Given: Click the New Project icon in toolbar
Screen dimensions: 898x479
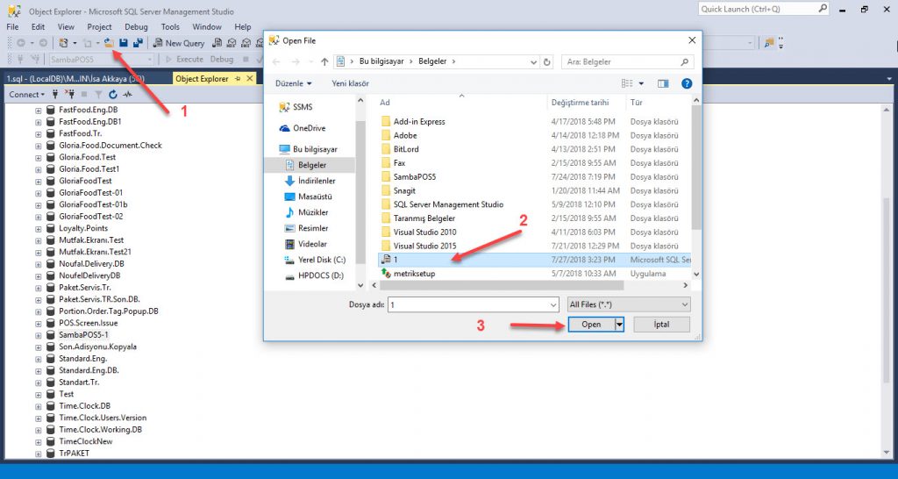Looking at the screenshot, I should pos(63,43).
